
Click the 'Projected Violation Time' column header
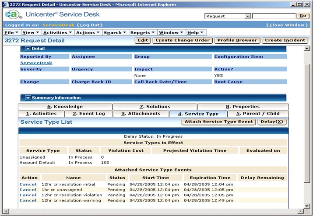pos(195,151)
